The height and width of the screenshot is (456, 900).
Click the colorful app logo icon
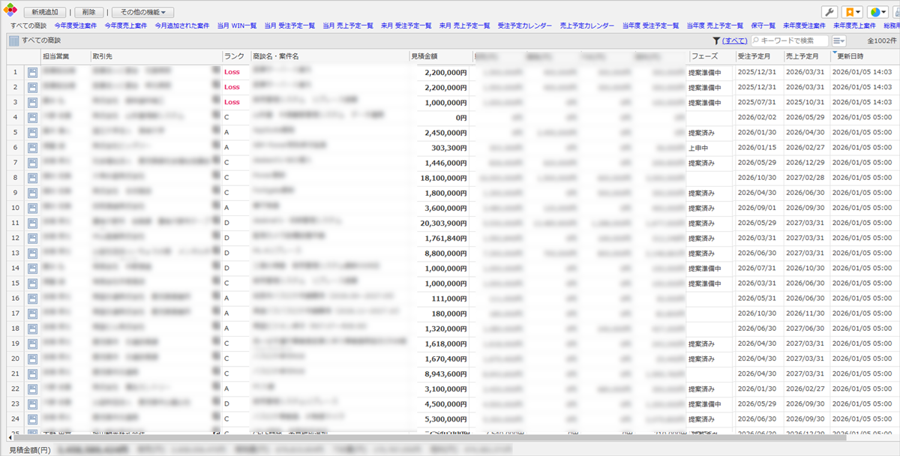tap(10, 11)
